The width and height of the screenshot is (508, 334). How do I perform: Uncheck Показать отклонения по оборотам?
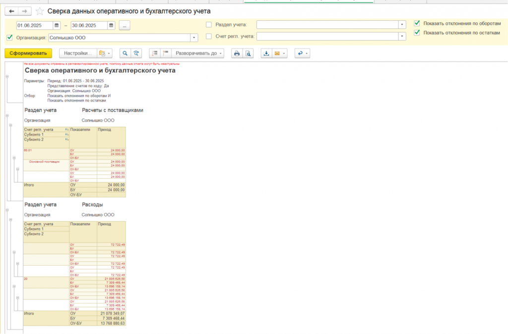coord(417,23)
